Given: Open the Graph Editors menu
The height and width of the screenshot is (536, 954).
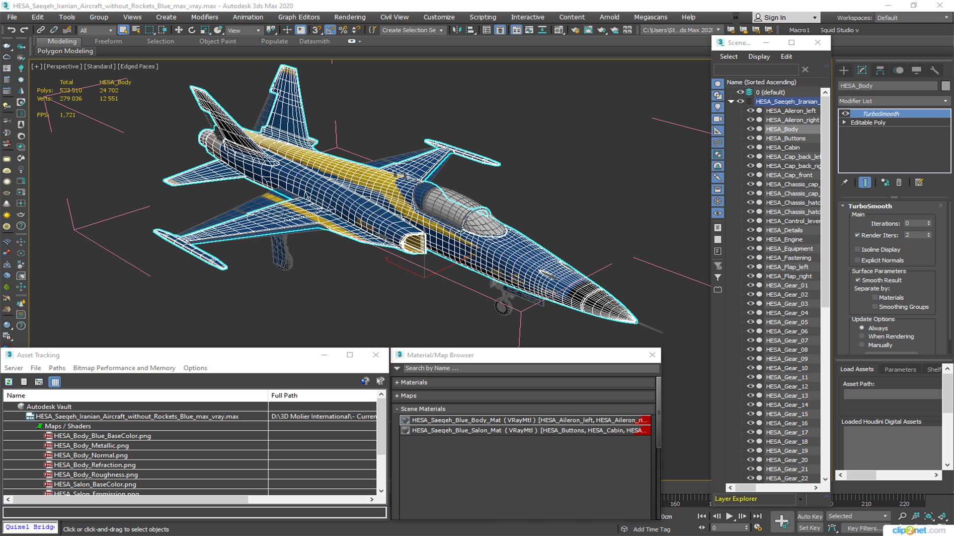Looking at the screenshot, I should [x=299, y=17].
